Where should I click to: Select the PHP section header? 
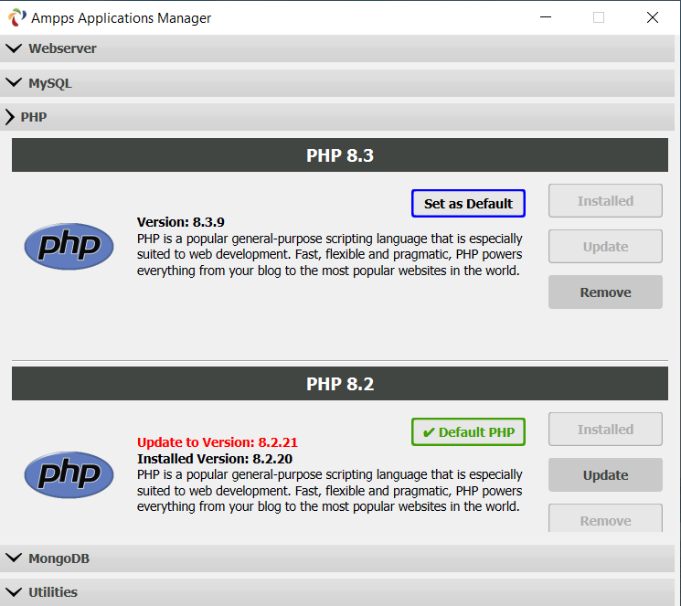337,117
